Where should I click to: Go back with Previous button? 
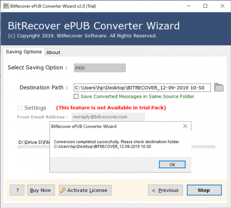(x=165, y=190)
